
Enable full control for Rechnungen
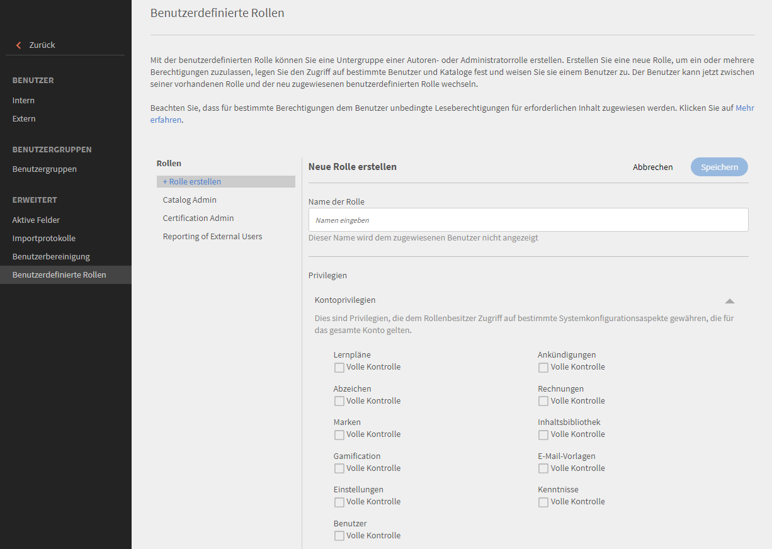point(543,401)
